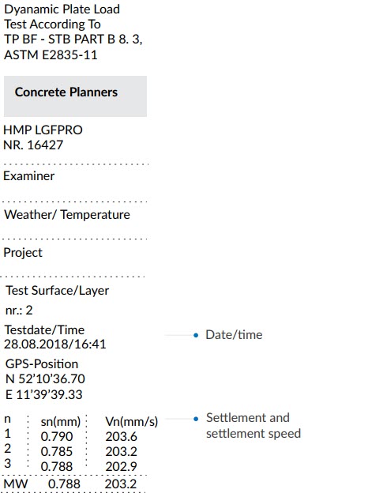
Task: Click the Test Surface/Layer heading
Action: (x=58, y=290)
